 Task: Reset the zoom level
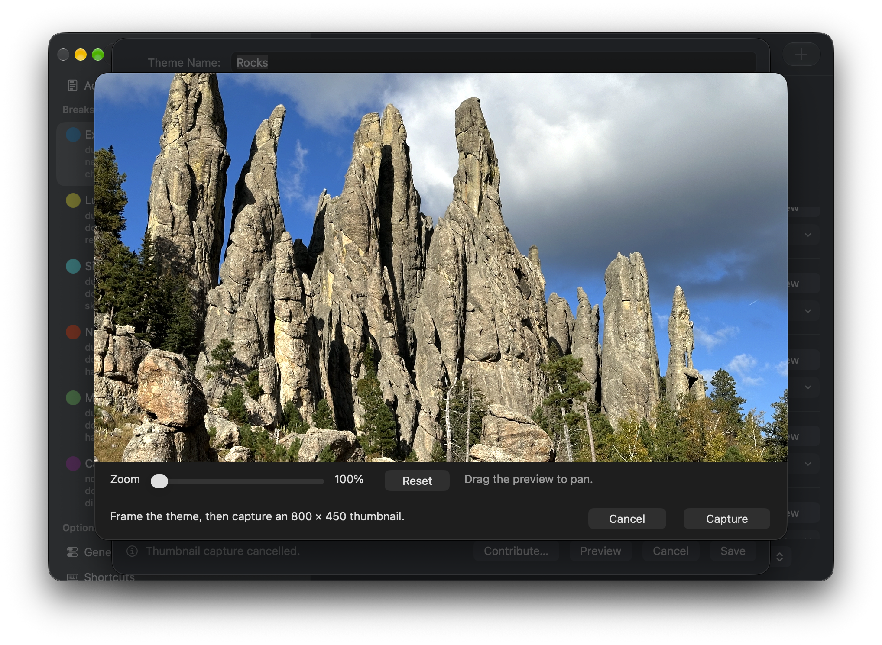pos(417,481)
